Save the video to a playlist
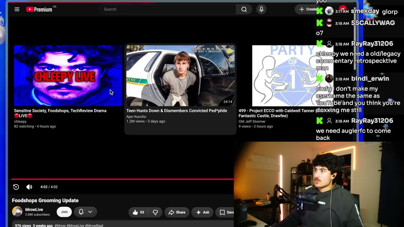The height and width of the screenshot is (227, 404). [227, 212]
